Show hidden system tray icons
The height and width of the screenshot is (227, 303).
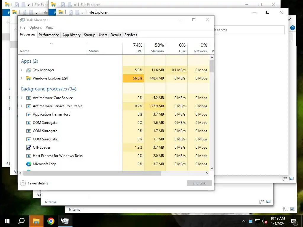[x=244, y=221]
